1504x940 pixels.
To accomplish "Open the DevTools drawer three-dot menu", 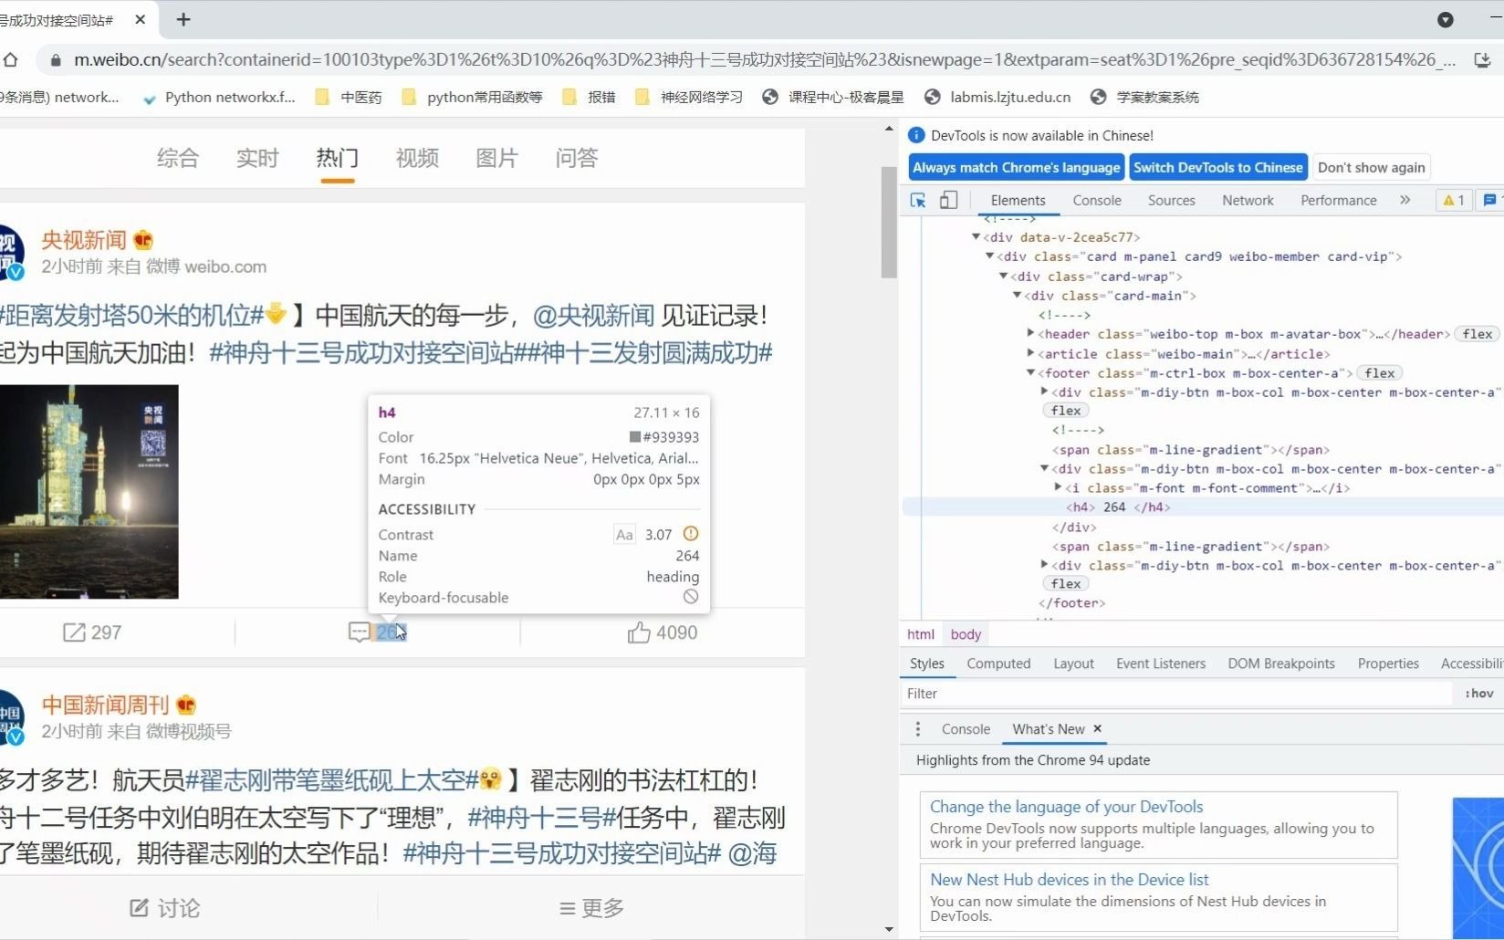I will tap(918, 729).
